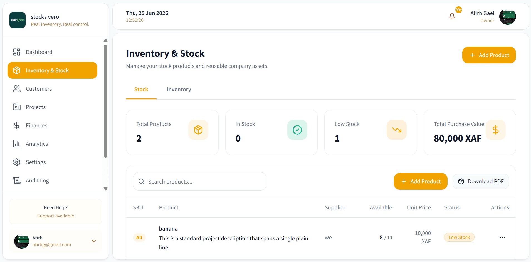Click the banana product name
Viewport: 531px width, 262px height.
(x=168, y=229)
